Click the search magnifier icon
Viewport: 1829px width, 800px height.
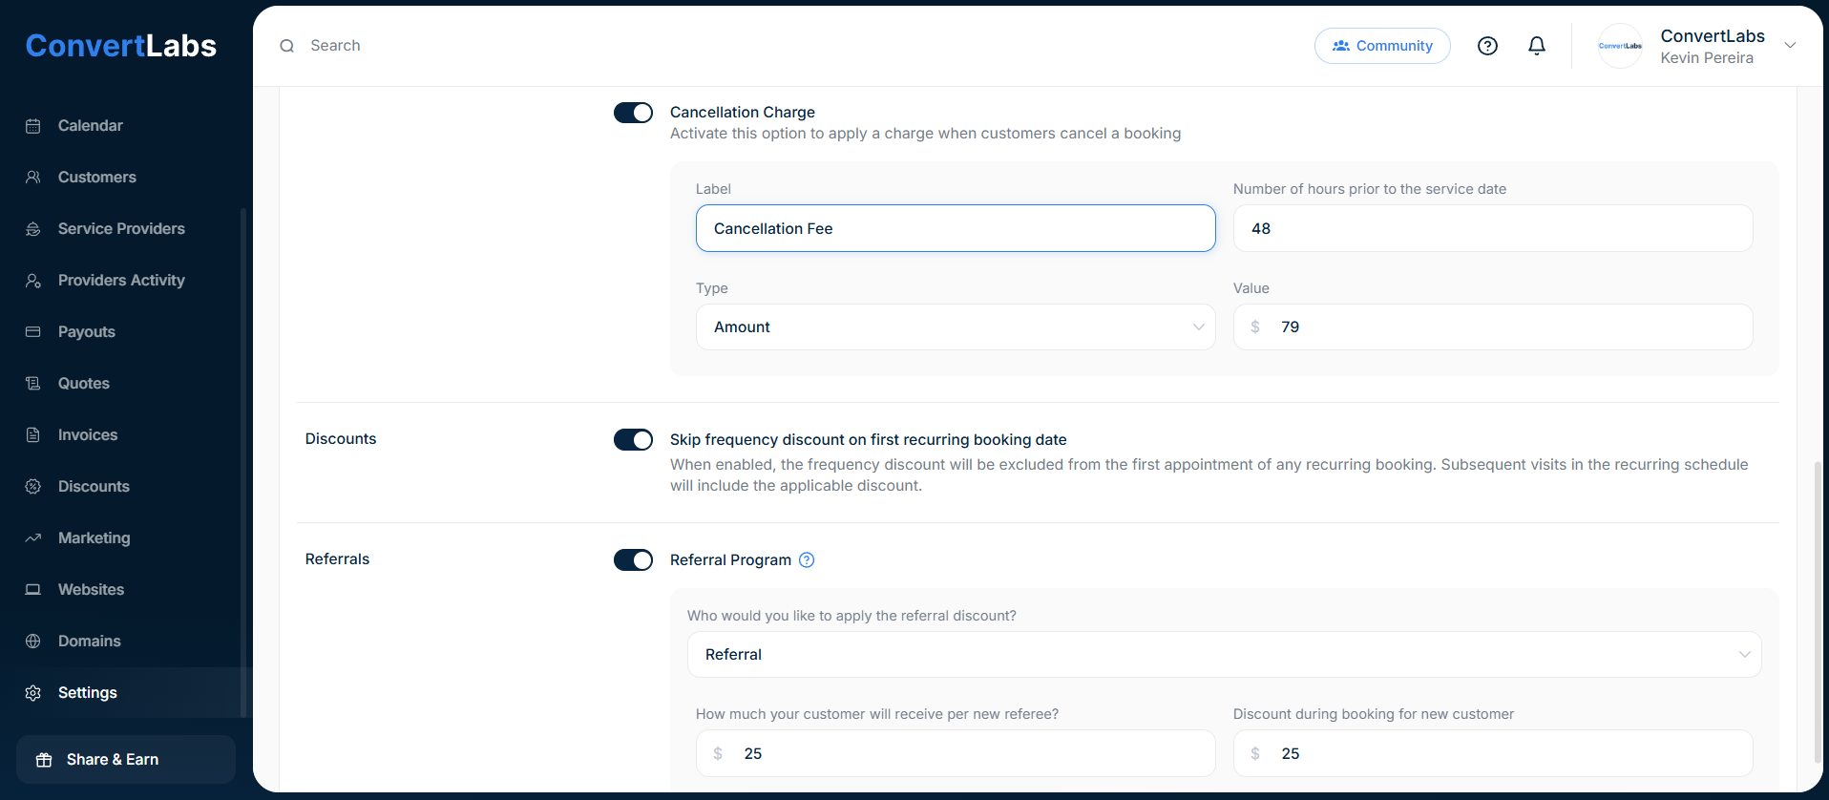[286, 46]
